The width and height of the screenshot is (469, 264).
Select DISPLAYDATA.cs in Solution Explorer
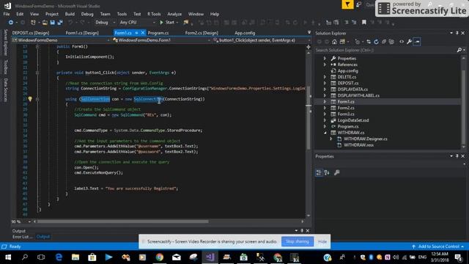(352, 89)
